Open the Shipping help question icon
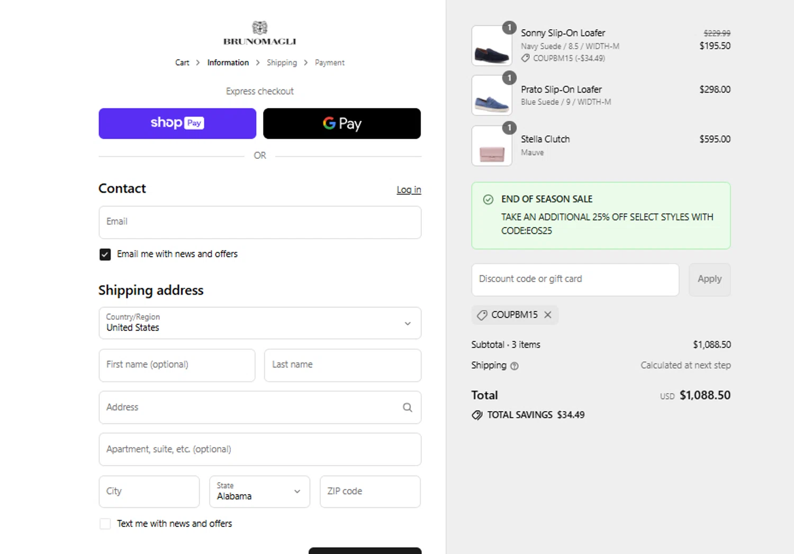The height and width of the screenshot is (554, 794). (x=515, y=366)
